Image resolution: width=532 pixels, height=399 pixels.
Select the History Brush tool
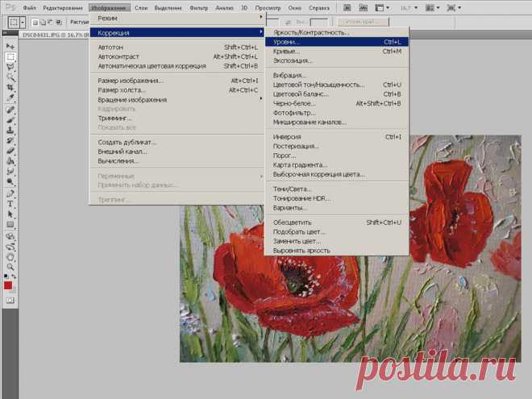tap(10, 140)
